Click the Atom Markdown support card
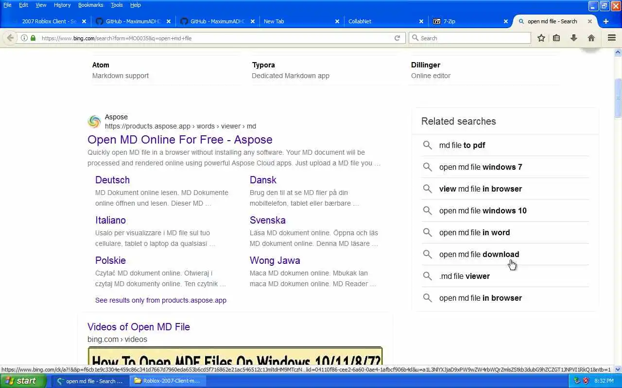This screenshot has height=388, width=622. 166,70
